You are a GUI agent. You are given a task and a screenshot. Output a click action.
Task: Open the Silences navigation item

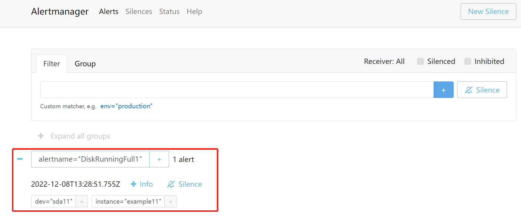(x=139, y=11)
